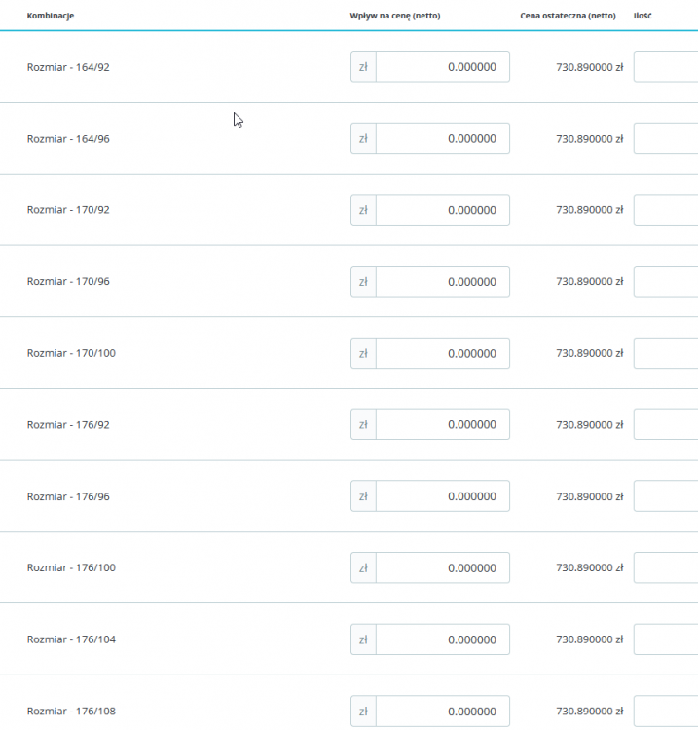Click quantity field for Rozmiar 164/92

[666, 67]
